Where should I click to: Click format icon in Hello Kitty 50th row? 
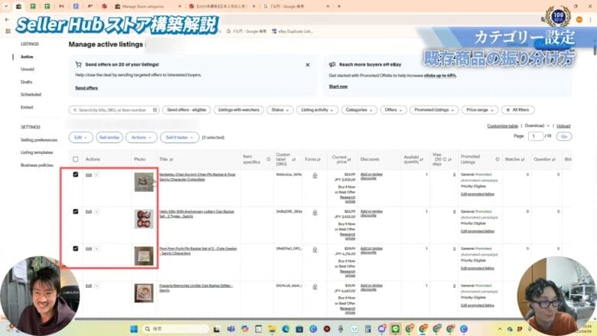(315, 213)
